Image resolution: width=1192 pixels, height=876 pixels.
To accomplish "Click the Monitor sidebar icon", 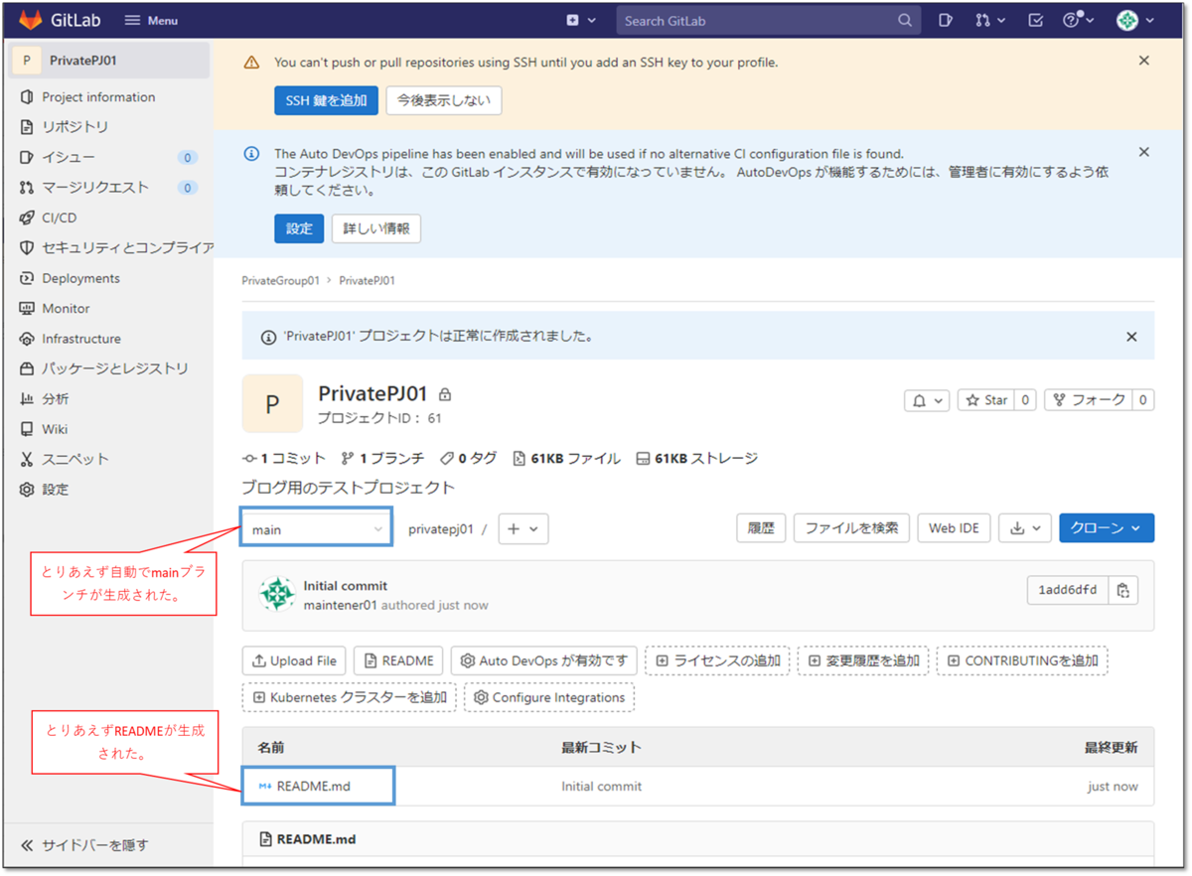I will [x=27, y=309].
